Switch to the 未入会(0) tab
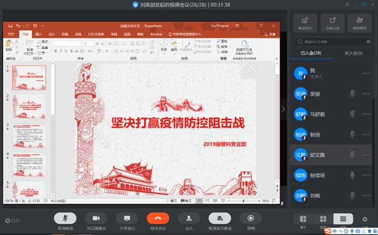Viewport: 378px width, 235px height. coord(353,54)
